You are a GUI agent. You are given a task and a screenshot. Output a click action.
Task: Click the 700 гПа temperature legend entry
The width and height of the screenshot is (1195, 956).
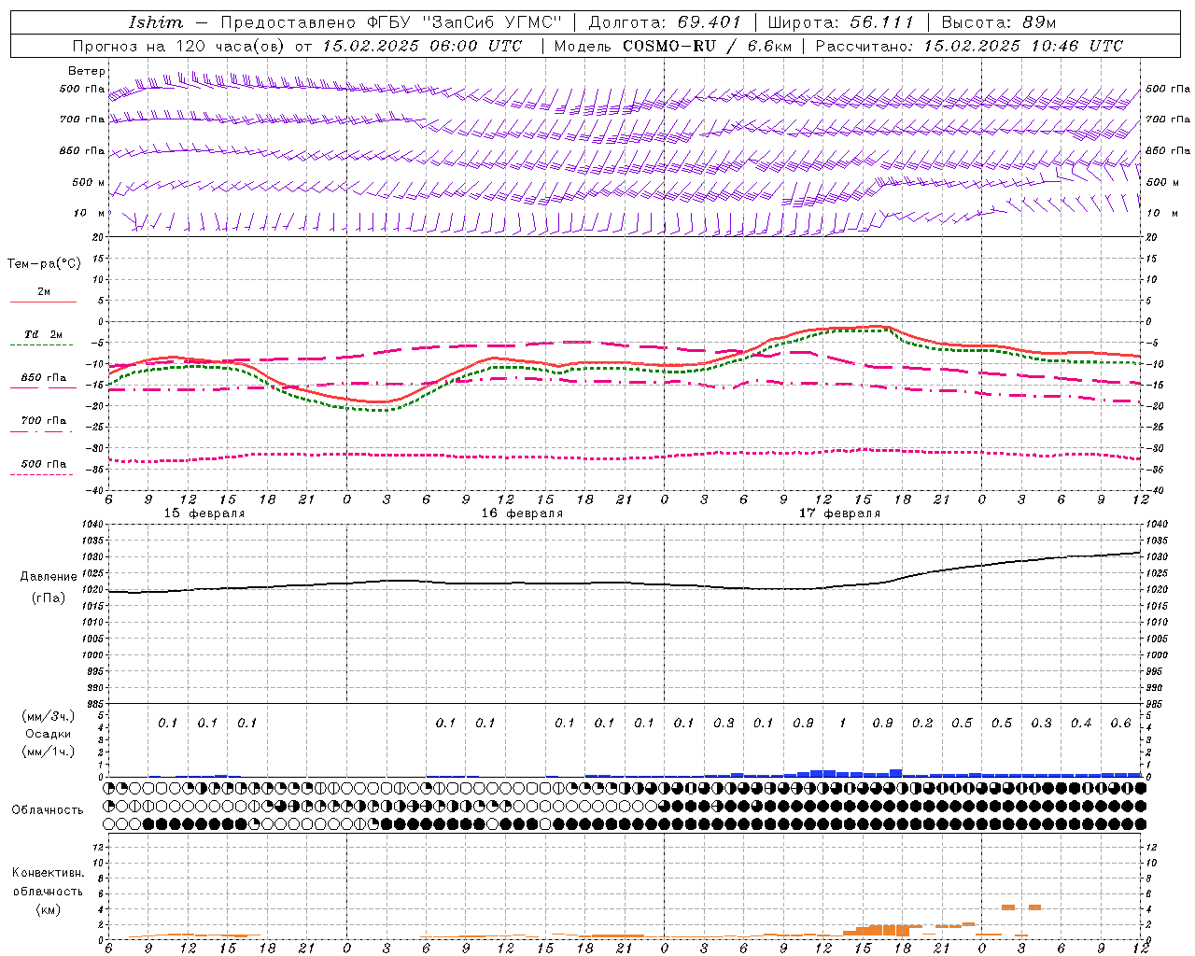(x=44, y=421)
